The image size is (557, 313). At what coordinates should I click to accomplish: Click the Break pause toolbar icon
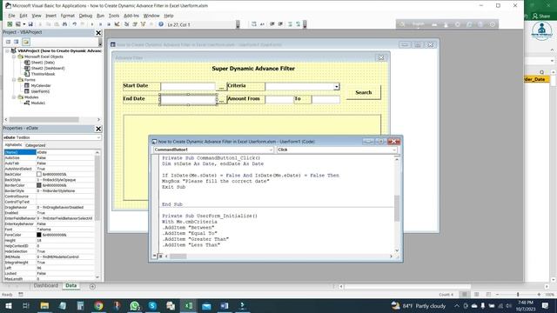(x=101, y=24)
